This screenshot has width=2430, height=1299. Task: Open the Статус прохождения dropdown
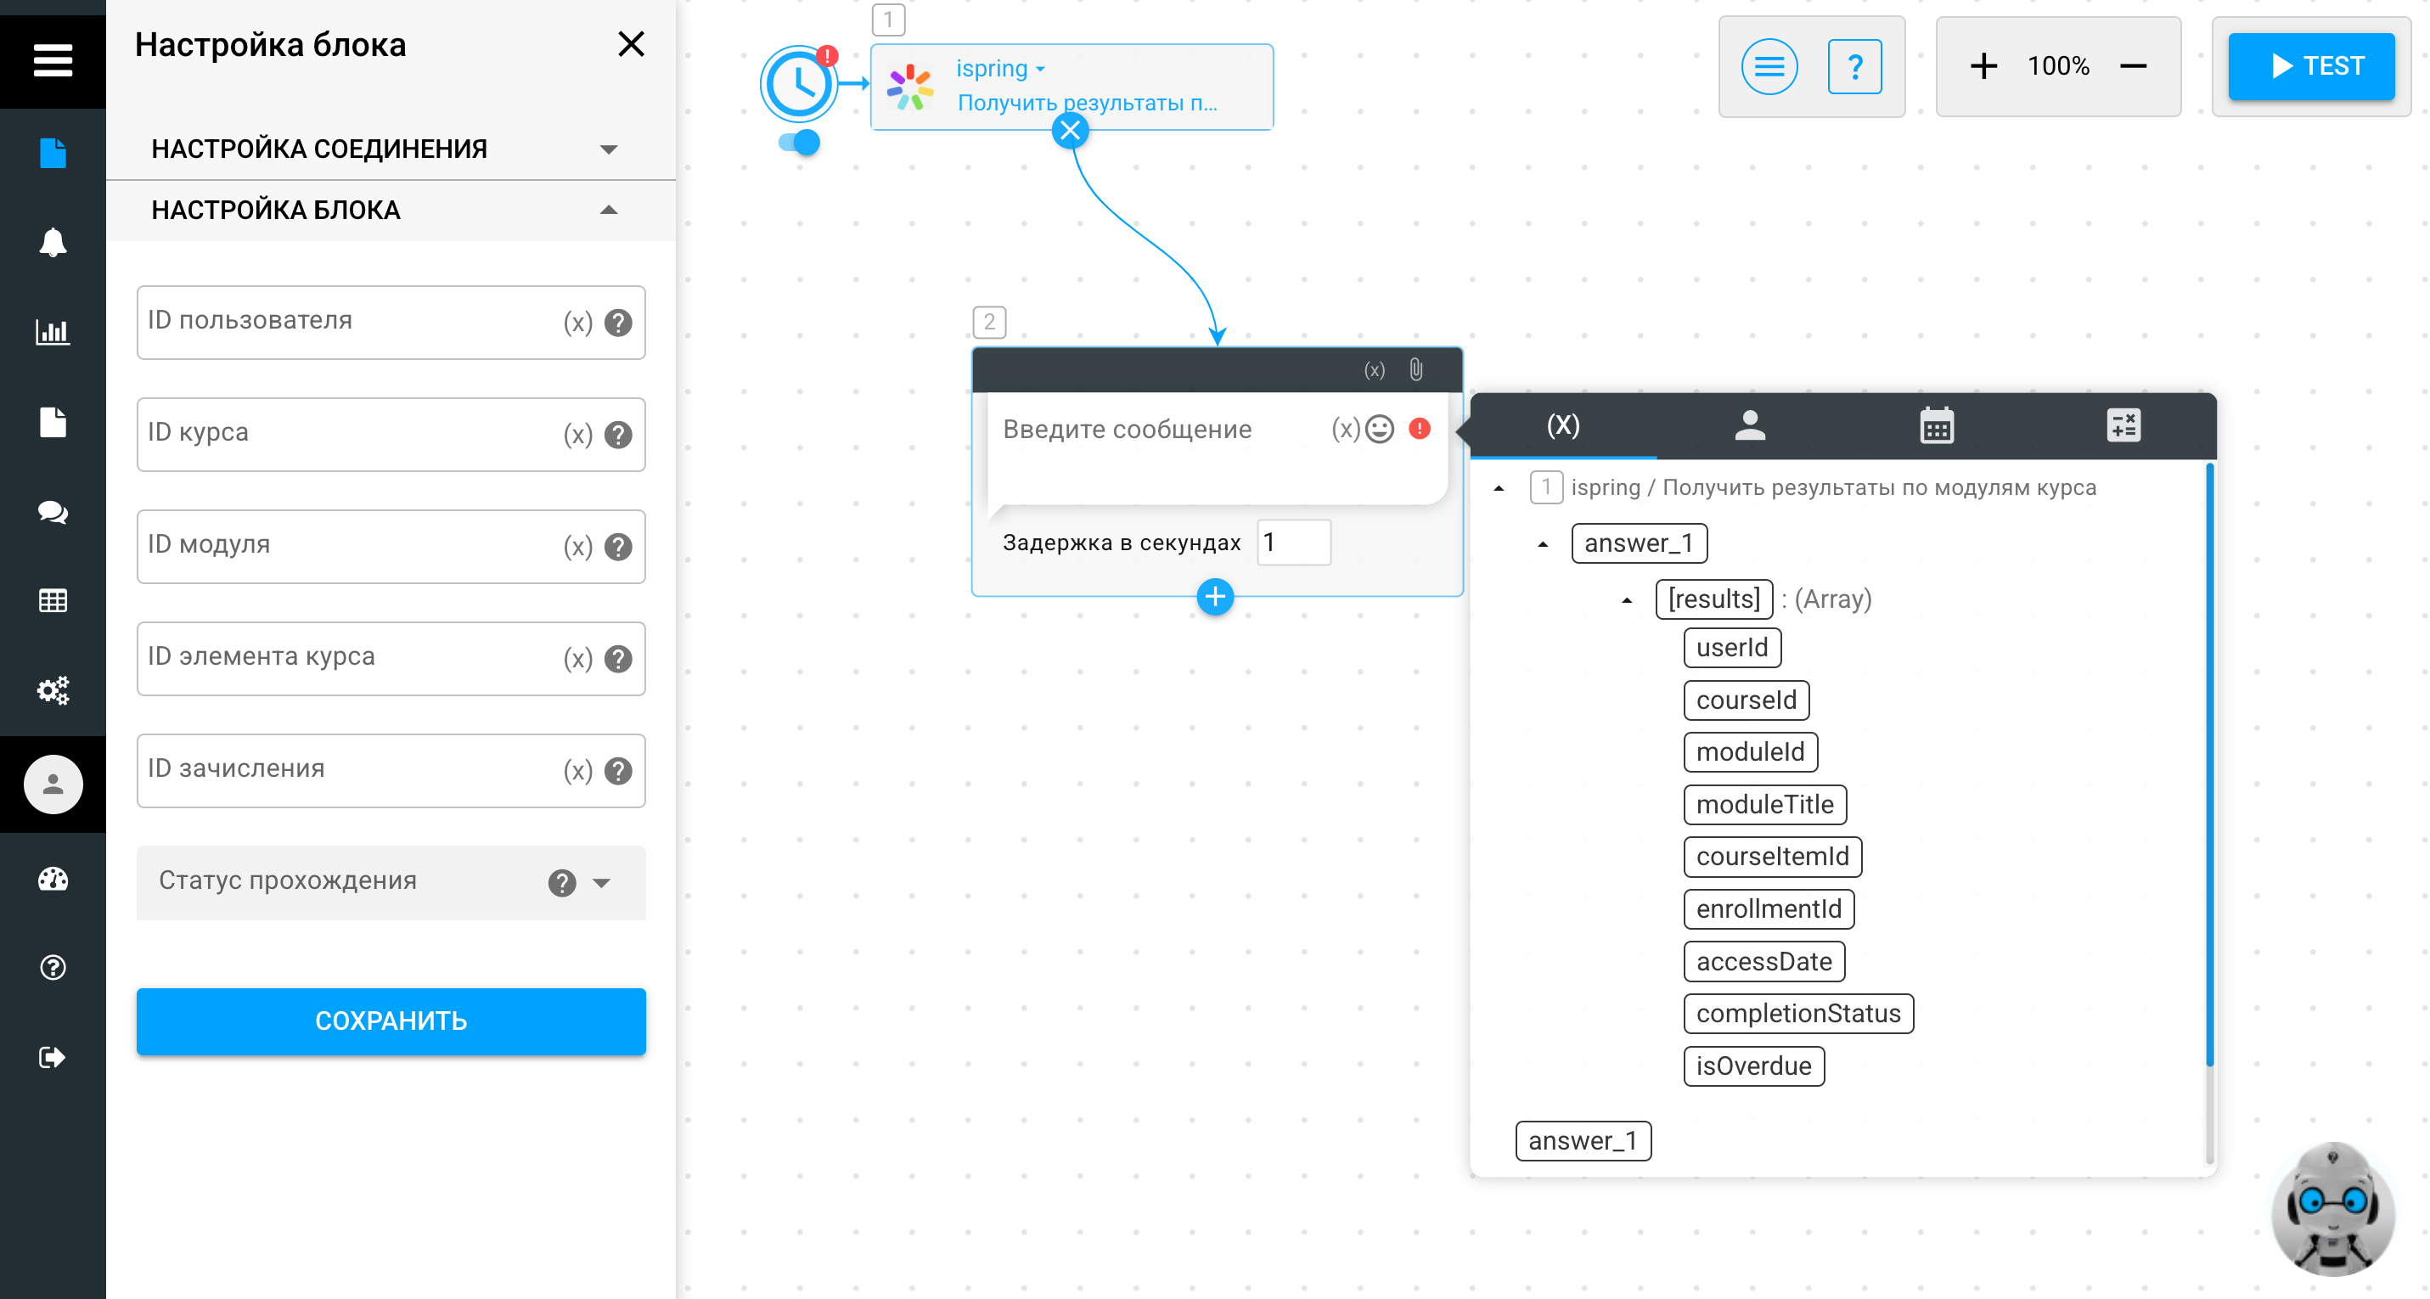pos(391,882)
